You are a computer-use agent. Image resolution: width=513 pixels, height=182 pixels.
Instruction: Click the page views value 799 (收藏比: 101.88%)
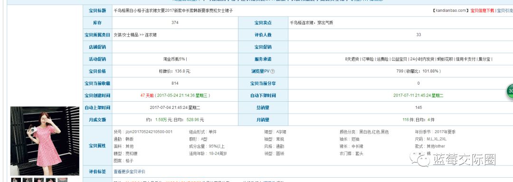coord(418,71)
